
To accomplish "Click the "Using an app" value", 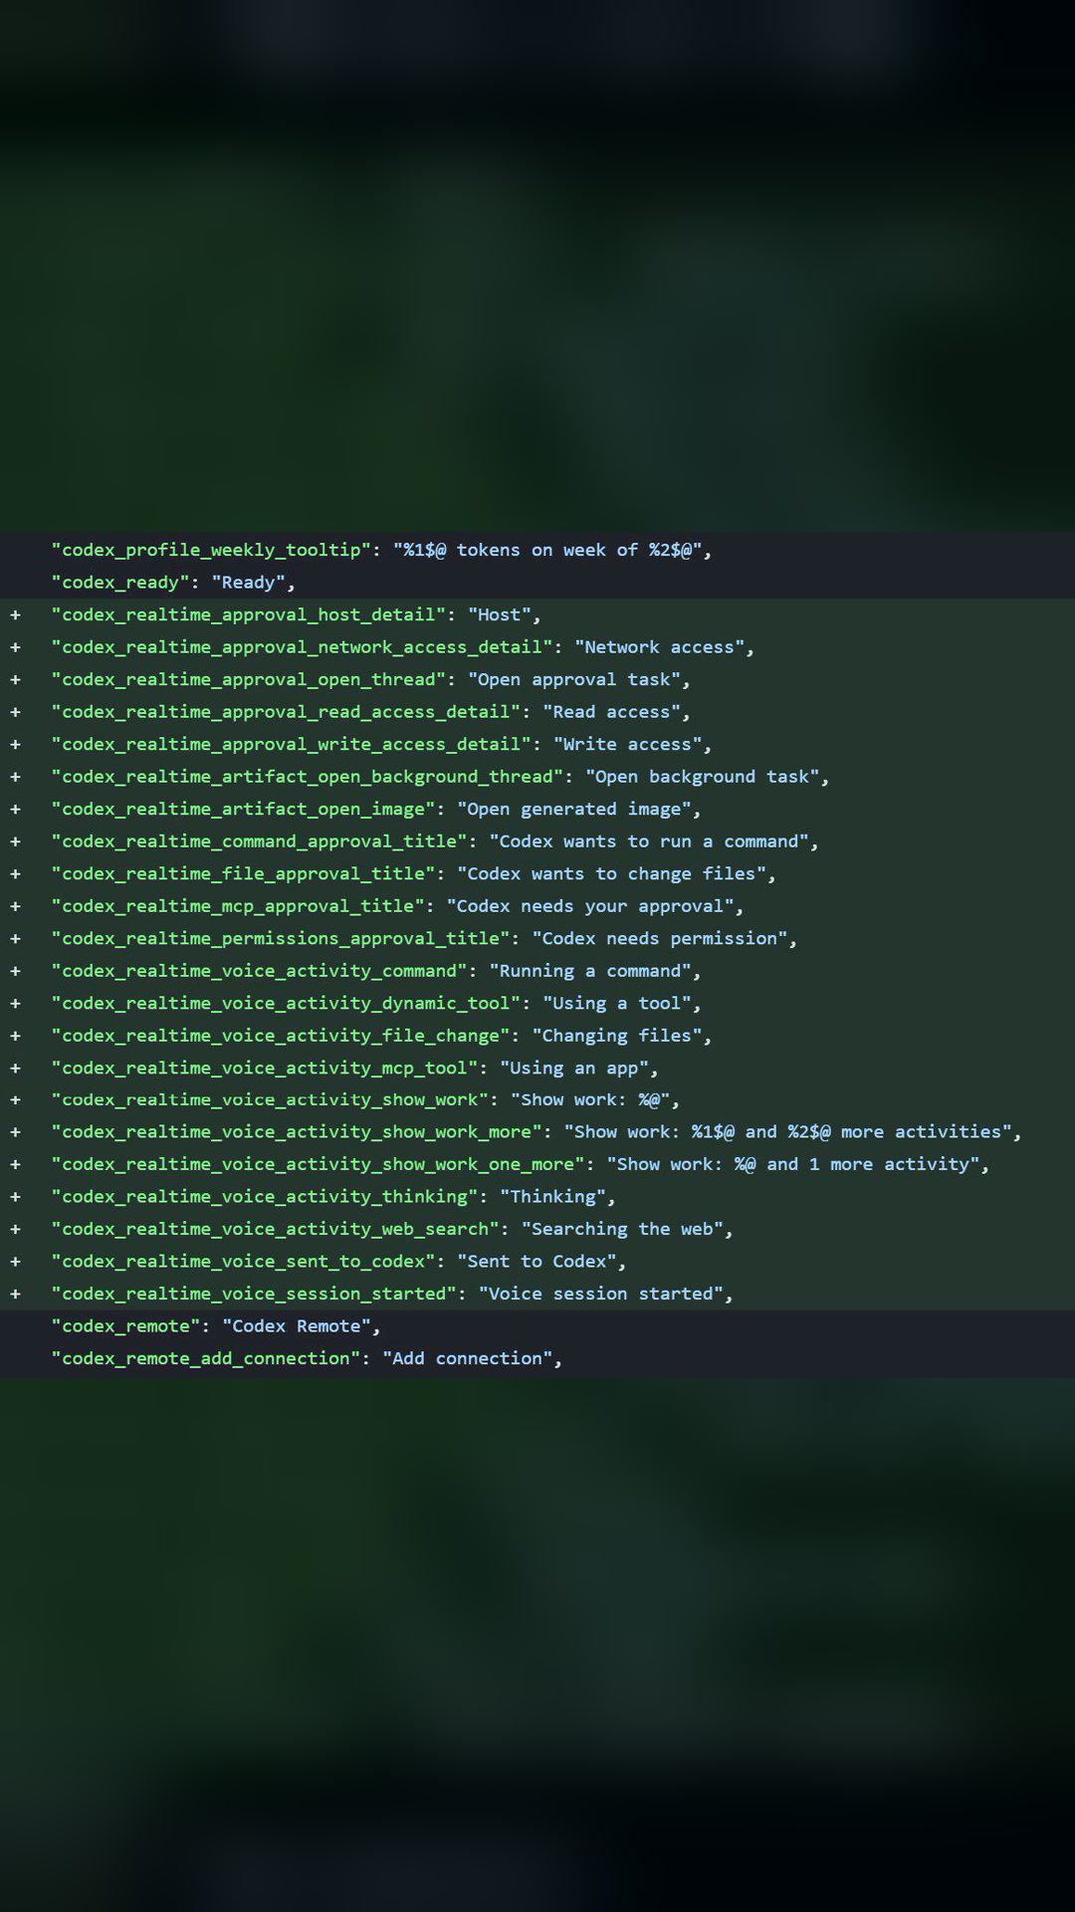I will [x=574, y=1068].
